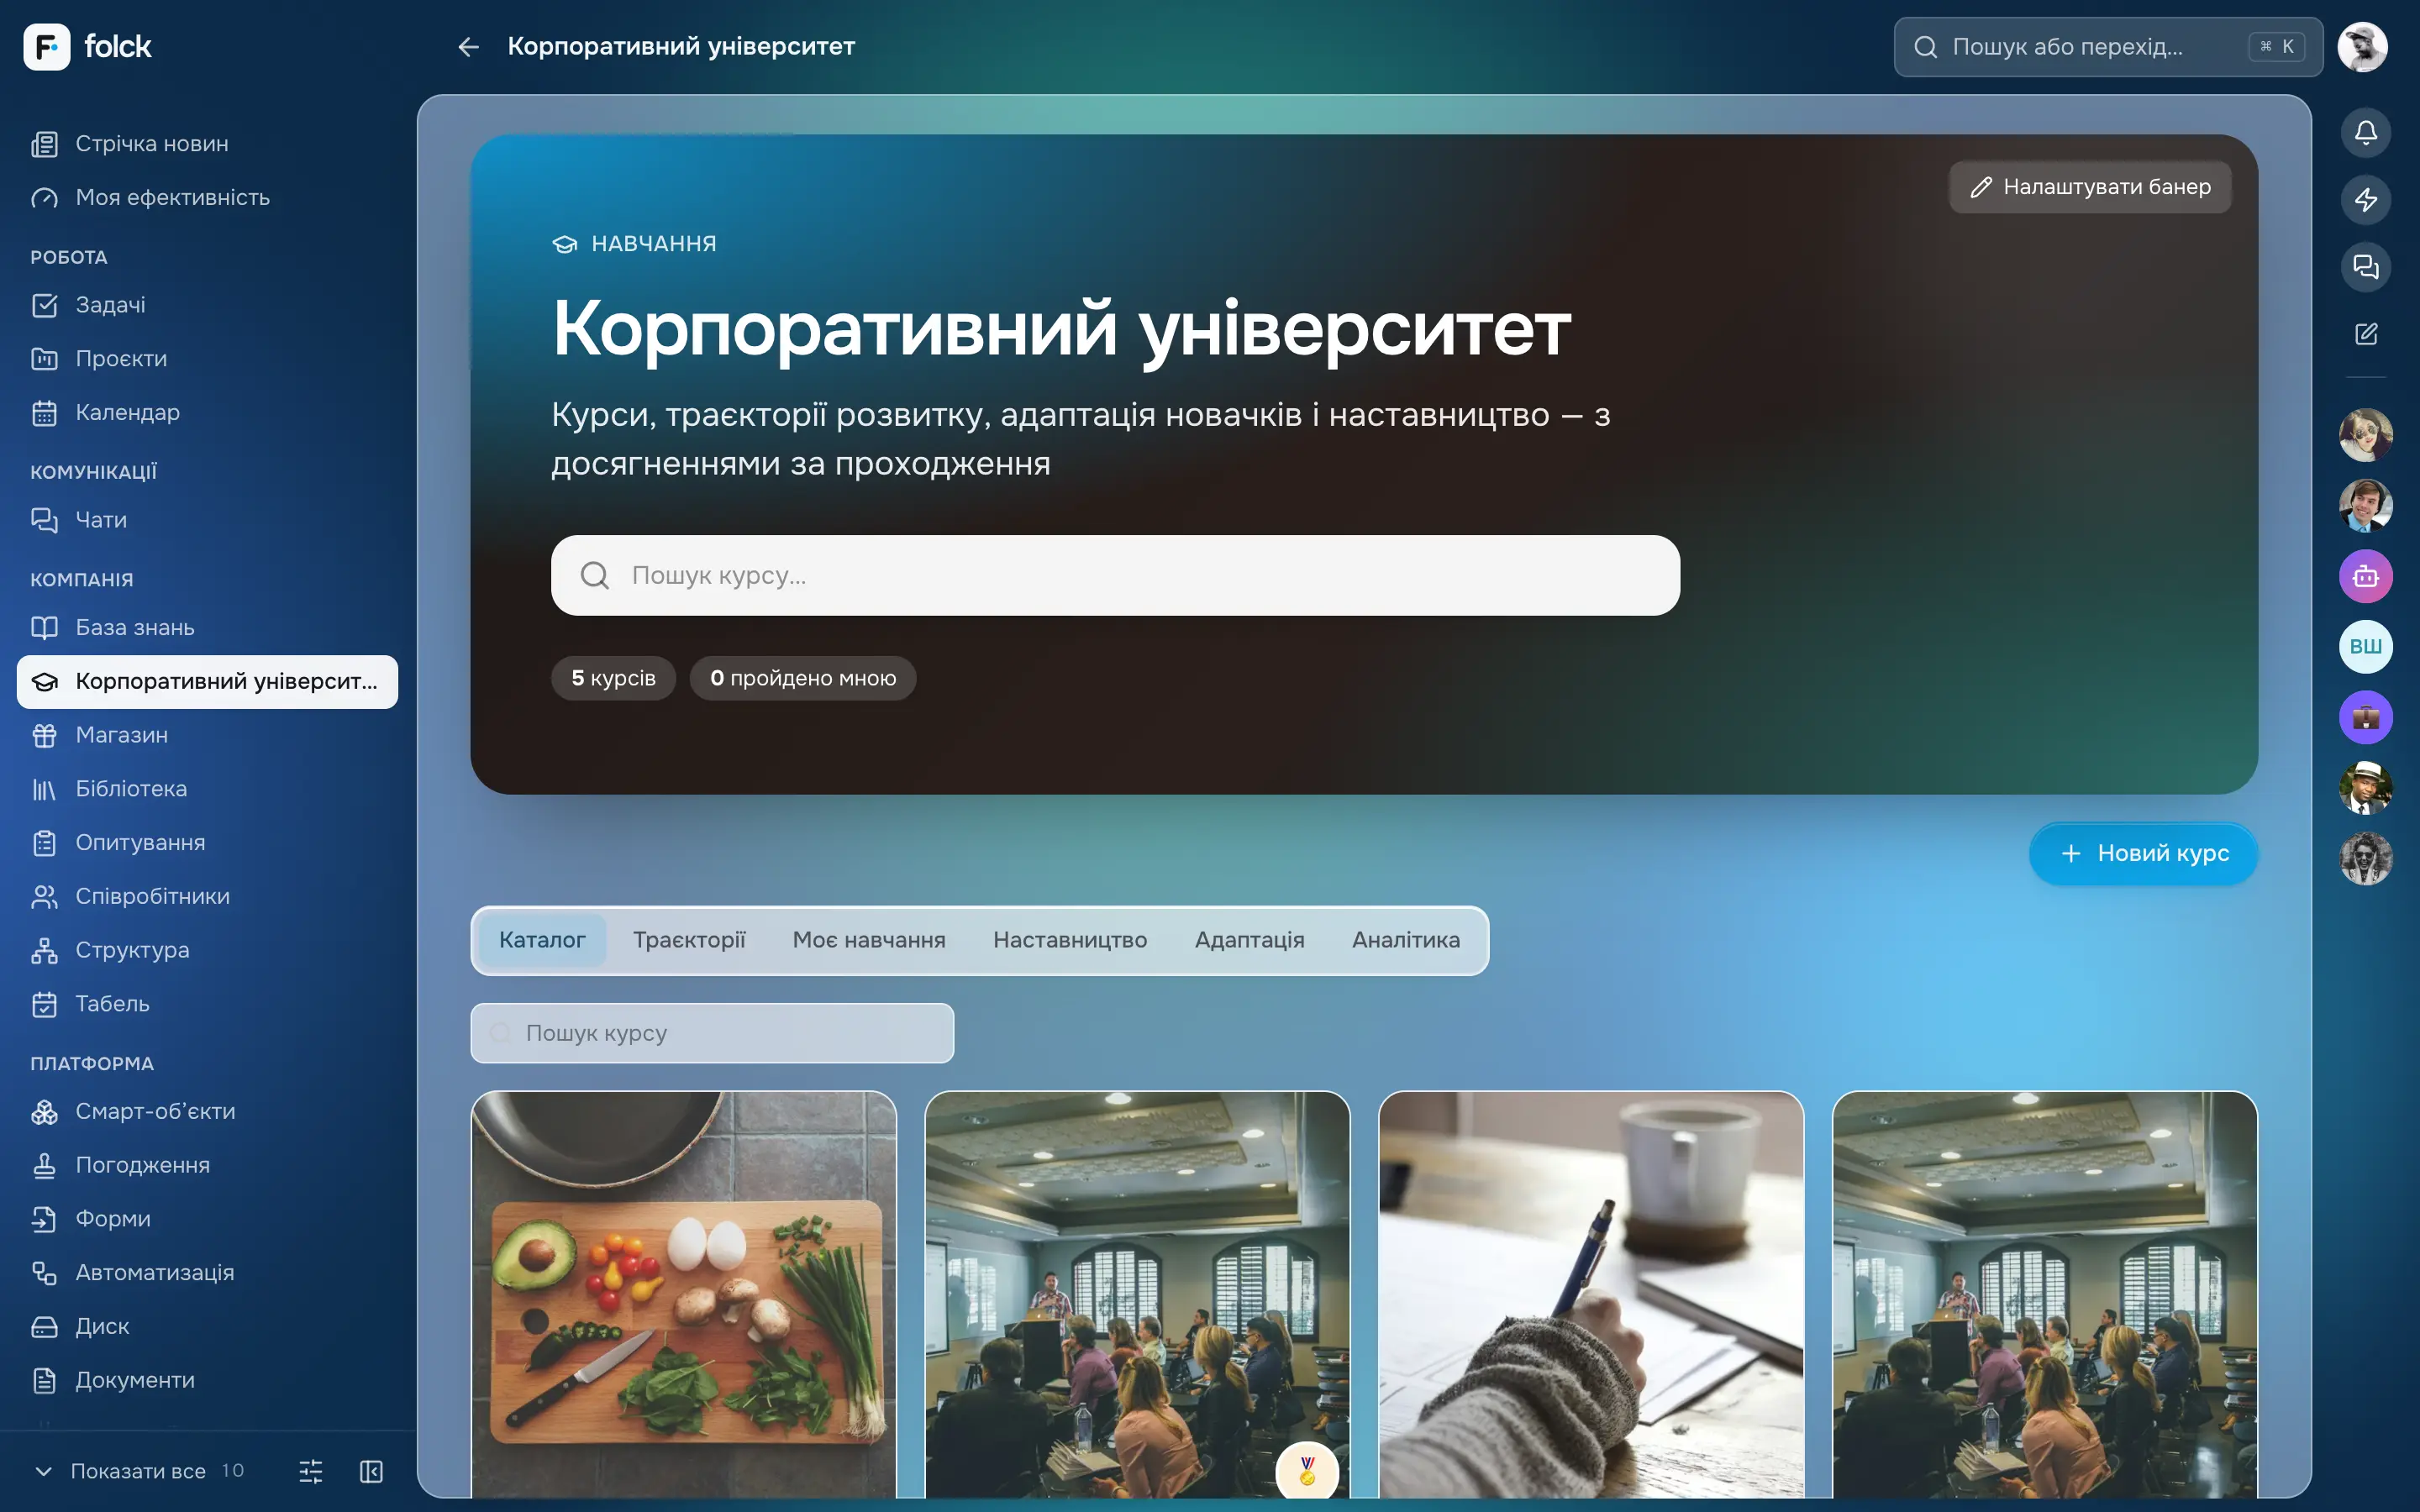The image size is (2420, 1512).
Task: Open Проєкти in the sidebar
Action: (207, 359)
